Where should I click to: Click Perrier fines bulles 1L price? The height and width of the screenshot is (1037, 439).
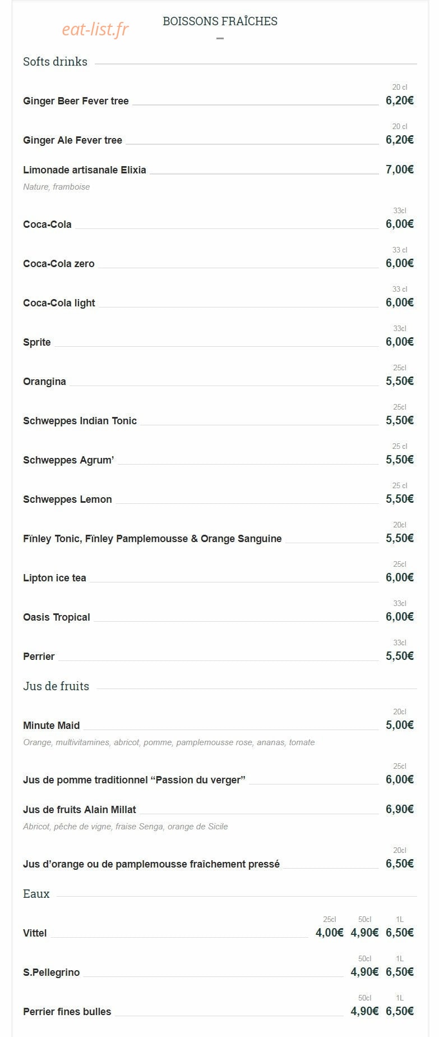pyautogui.click(x=400, y=1011)
